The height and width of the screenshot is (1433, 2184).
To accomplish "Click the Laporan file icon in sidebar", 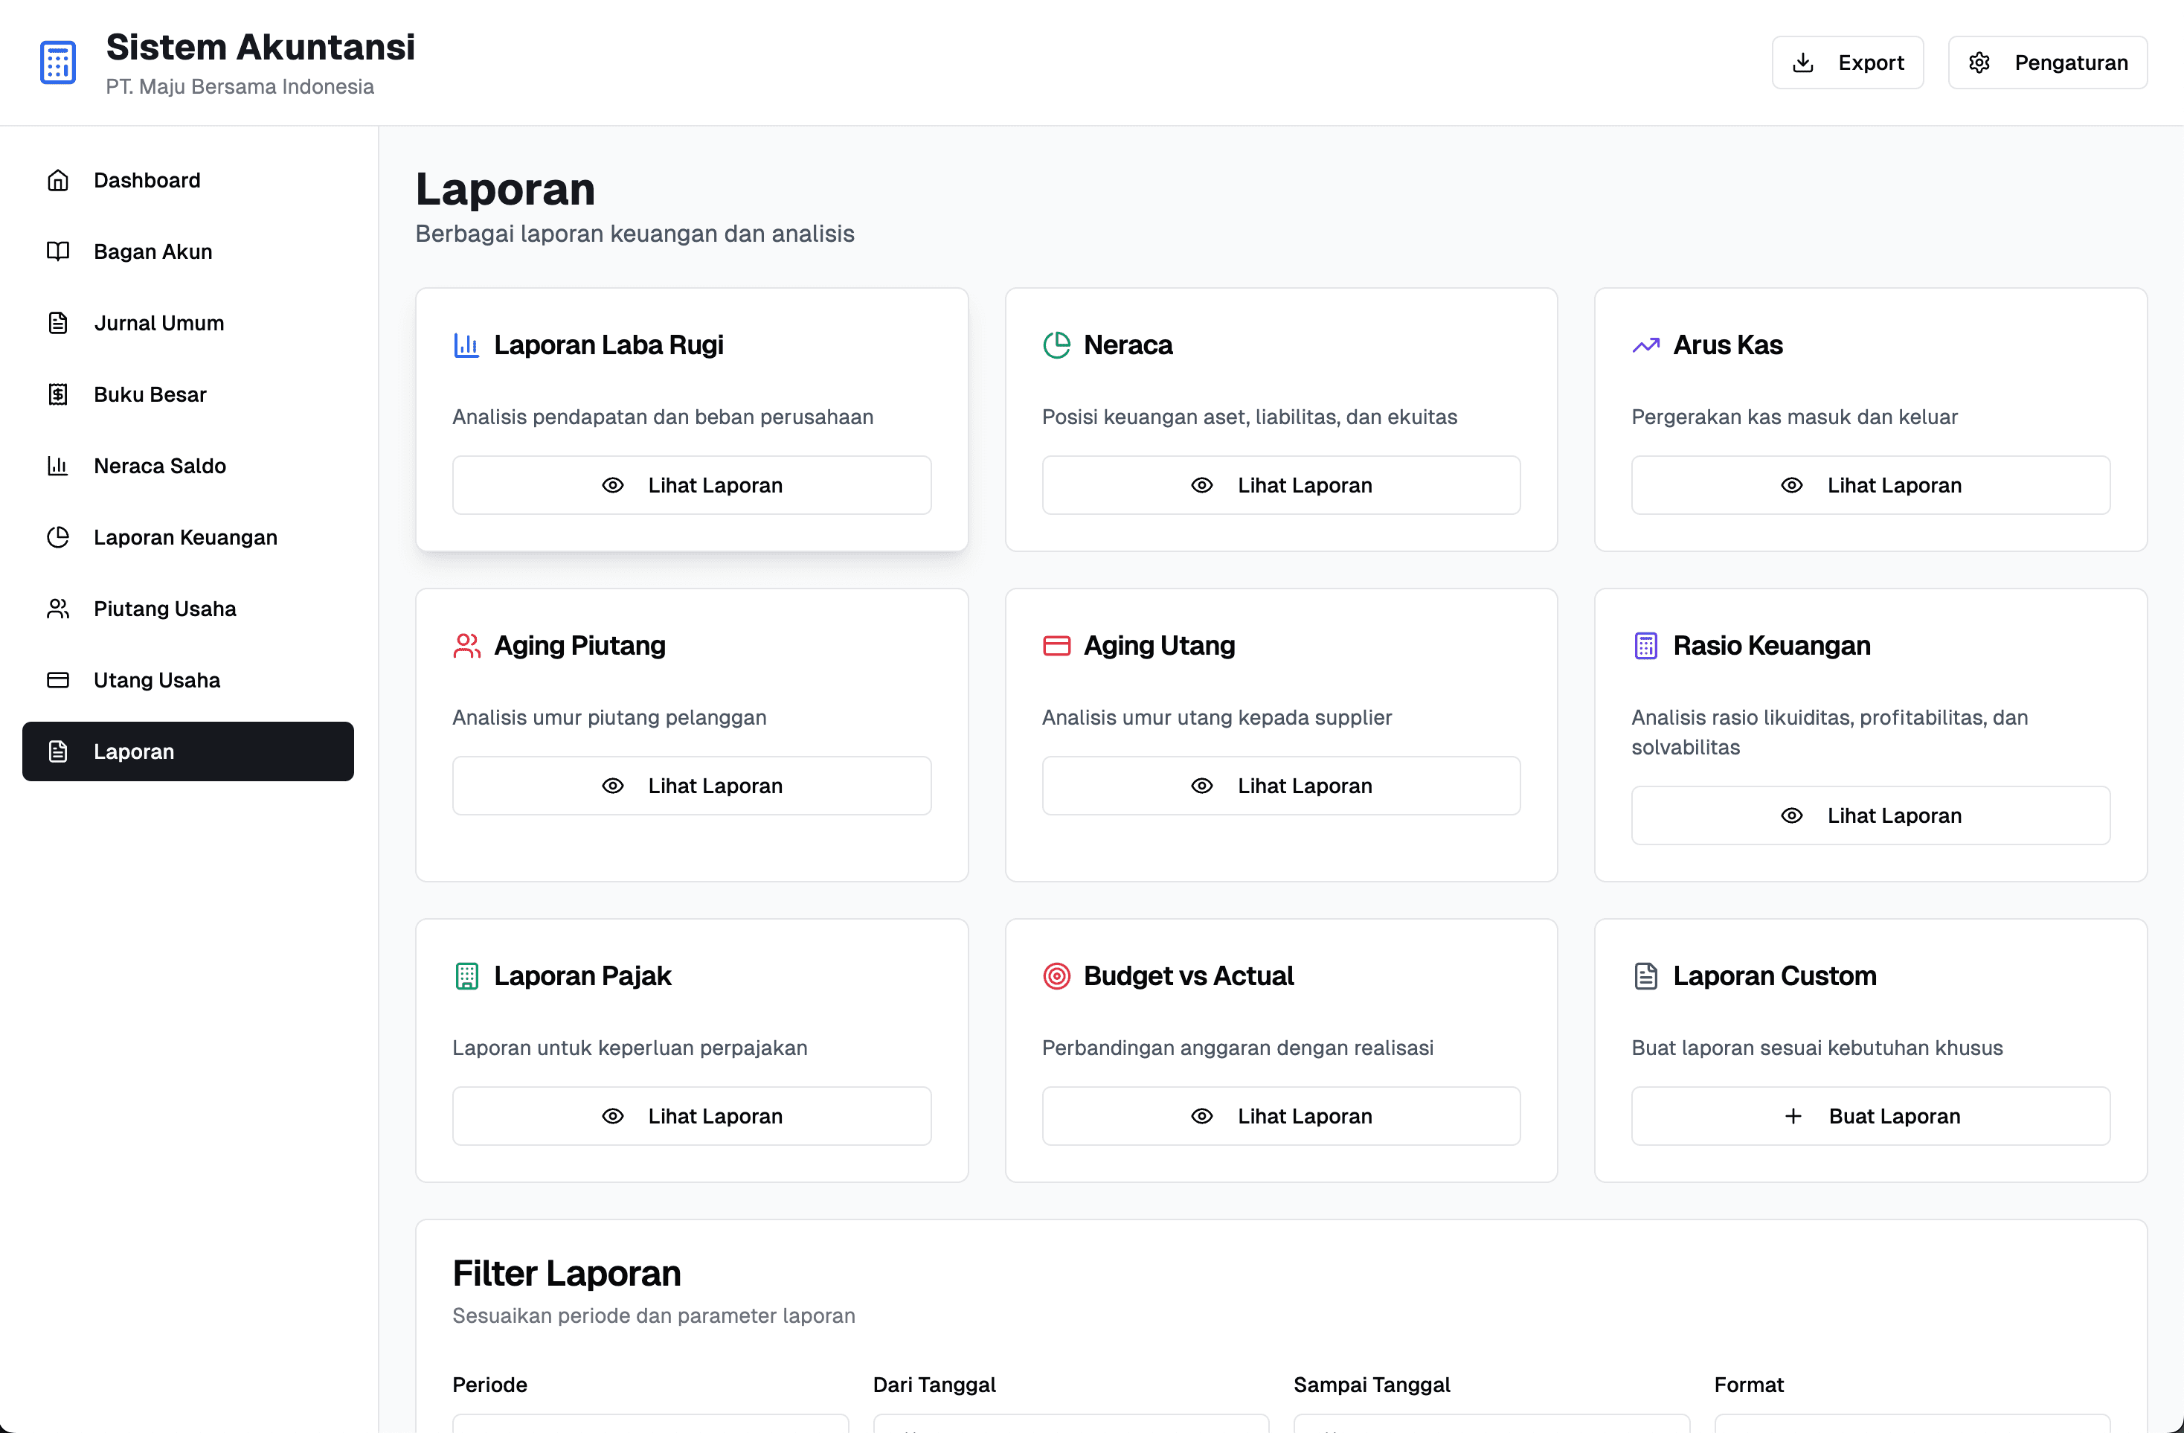I will 58,752.
